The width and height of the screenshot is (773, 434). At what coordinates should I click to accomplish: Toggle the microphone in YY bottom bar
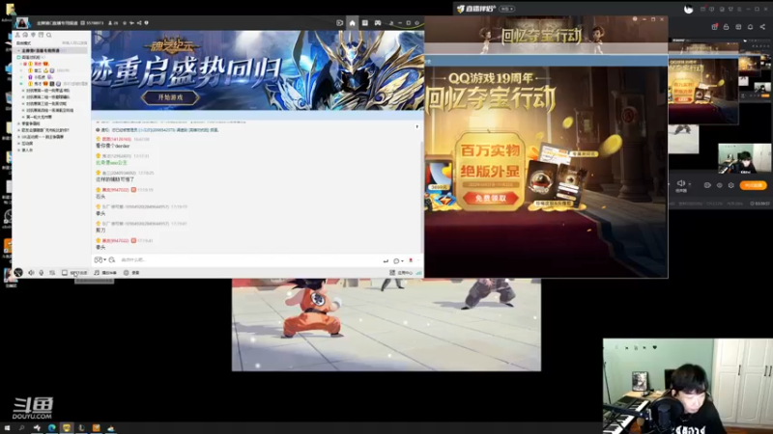[42, 273]
